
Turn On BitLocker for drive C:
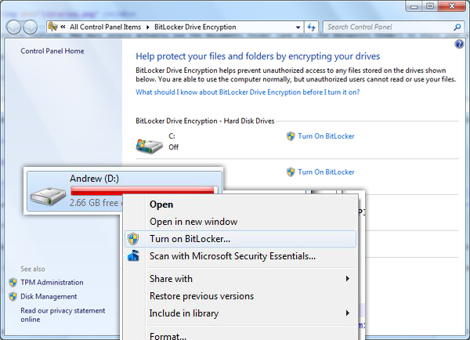coord(326,136)
